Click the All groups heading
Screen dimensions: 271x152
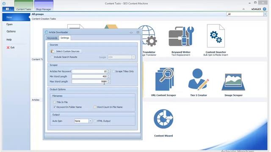click(38, 14)
